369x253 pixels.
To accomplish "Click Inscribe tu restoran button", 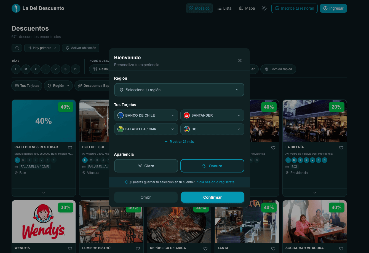I will (295, 8).
